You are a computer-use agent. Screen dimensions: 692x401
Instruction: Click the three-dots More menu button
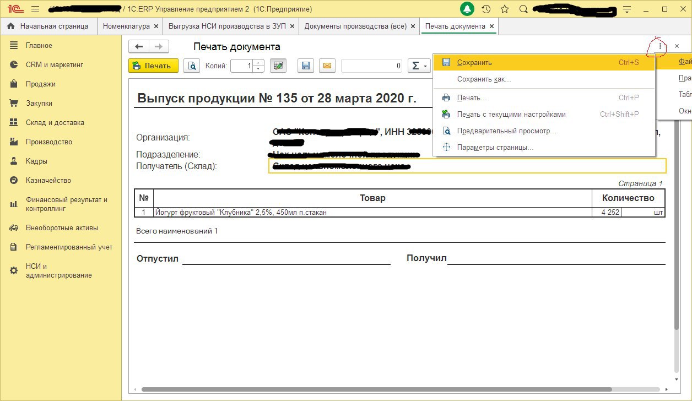660,46
